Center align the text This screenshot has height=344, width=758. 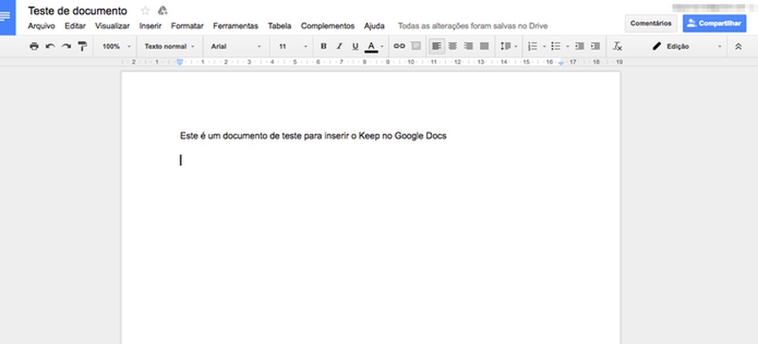[452, 46]
